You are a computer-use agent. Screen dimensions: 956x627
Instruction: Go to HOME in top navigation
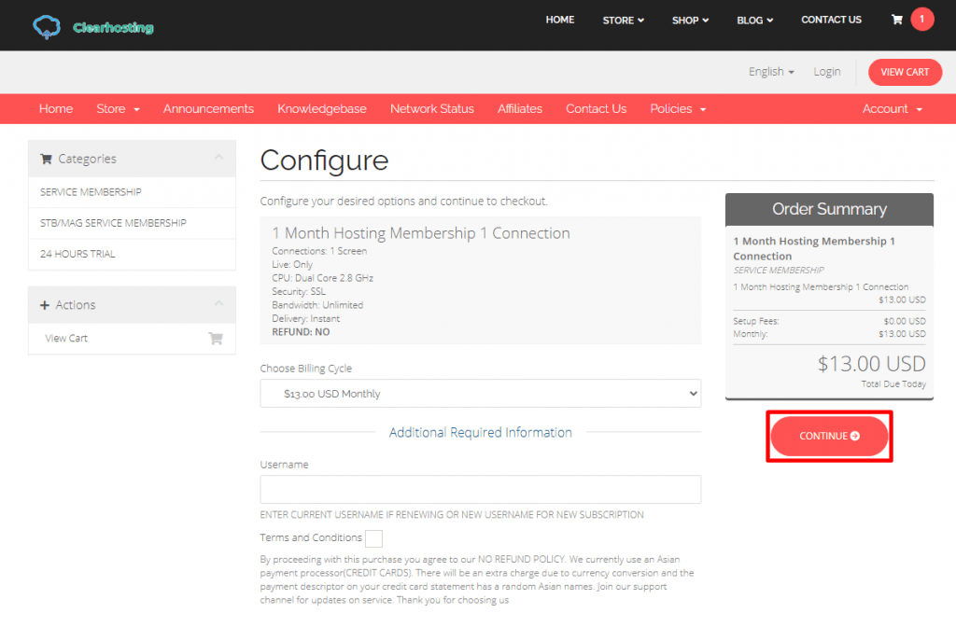tap(560, 20)
